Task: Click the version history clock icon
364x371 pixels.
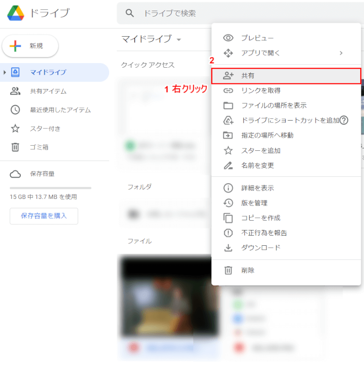Action: (x=228, y=203)
